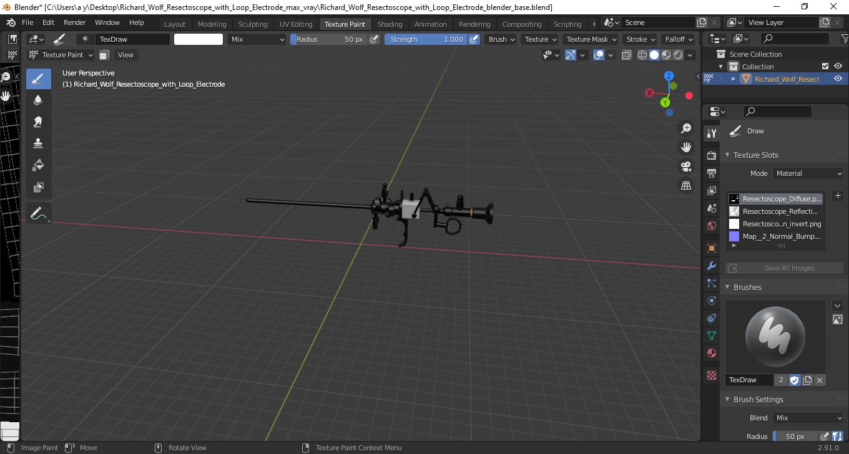Viewport: 849px width, 454px height.
Task: Uncheck Collection exclude checkbox
Action: coord(825,66)
